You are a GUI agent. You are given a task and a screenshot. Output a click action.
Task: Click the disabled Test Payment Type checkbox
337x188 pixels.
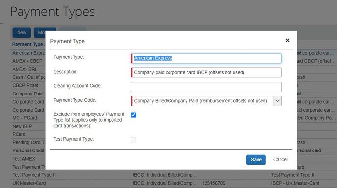(133, 140)
